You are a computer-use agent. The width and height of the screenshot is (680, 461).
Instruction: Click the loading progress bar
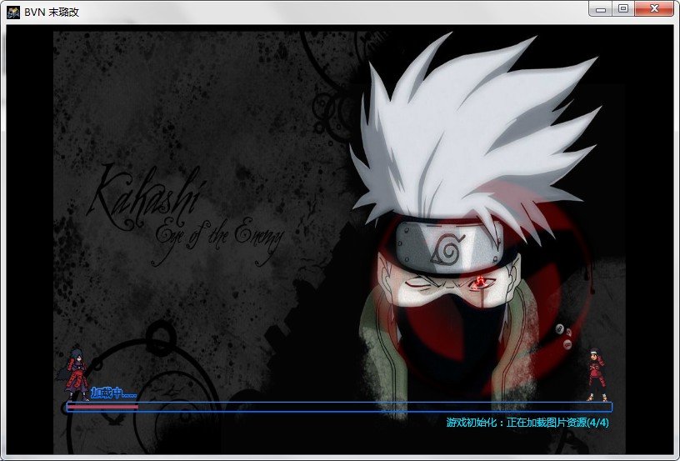click(338, 407)
